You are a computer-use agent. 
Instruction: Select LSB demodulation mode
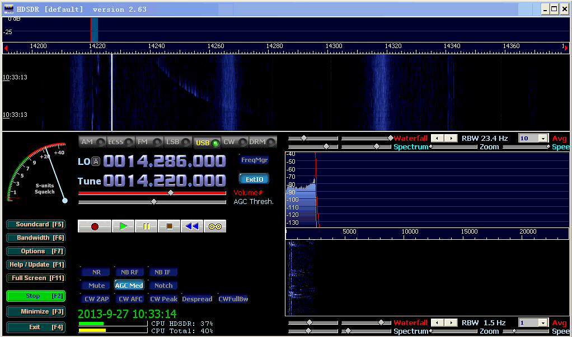177,142
